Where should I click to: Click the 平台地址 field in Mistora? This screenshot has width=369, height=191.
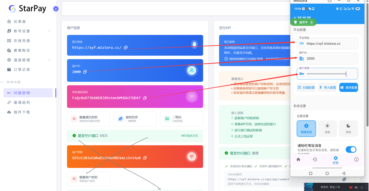(x=327, y=44)
